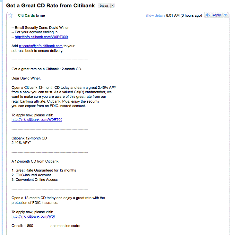
Task: Remove the Inbox label with X
Action: [x=113, y=6]
